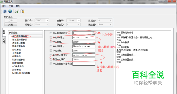Image resolution: width=177 pixels, height=94 pixels.
Task: Tick the 中心服务器数目 checkbox
Action: 51,33
